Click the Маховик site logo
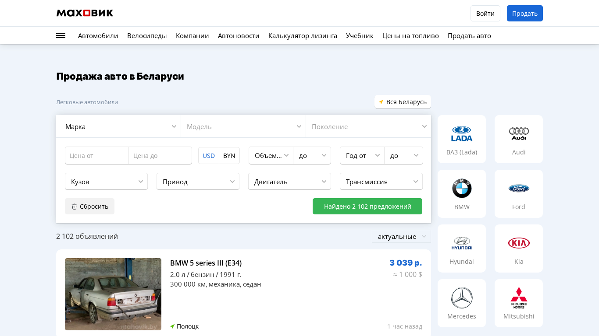 click(x=85, y=13)
